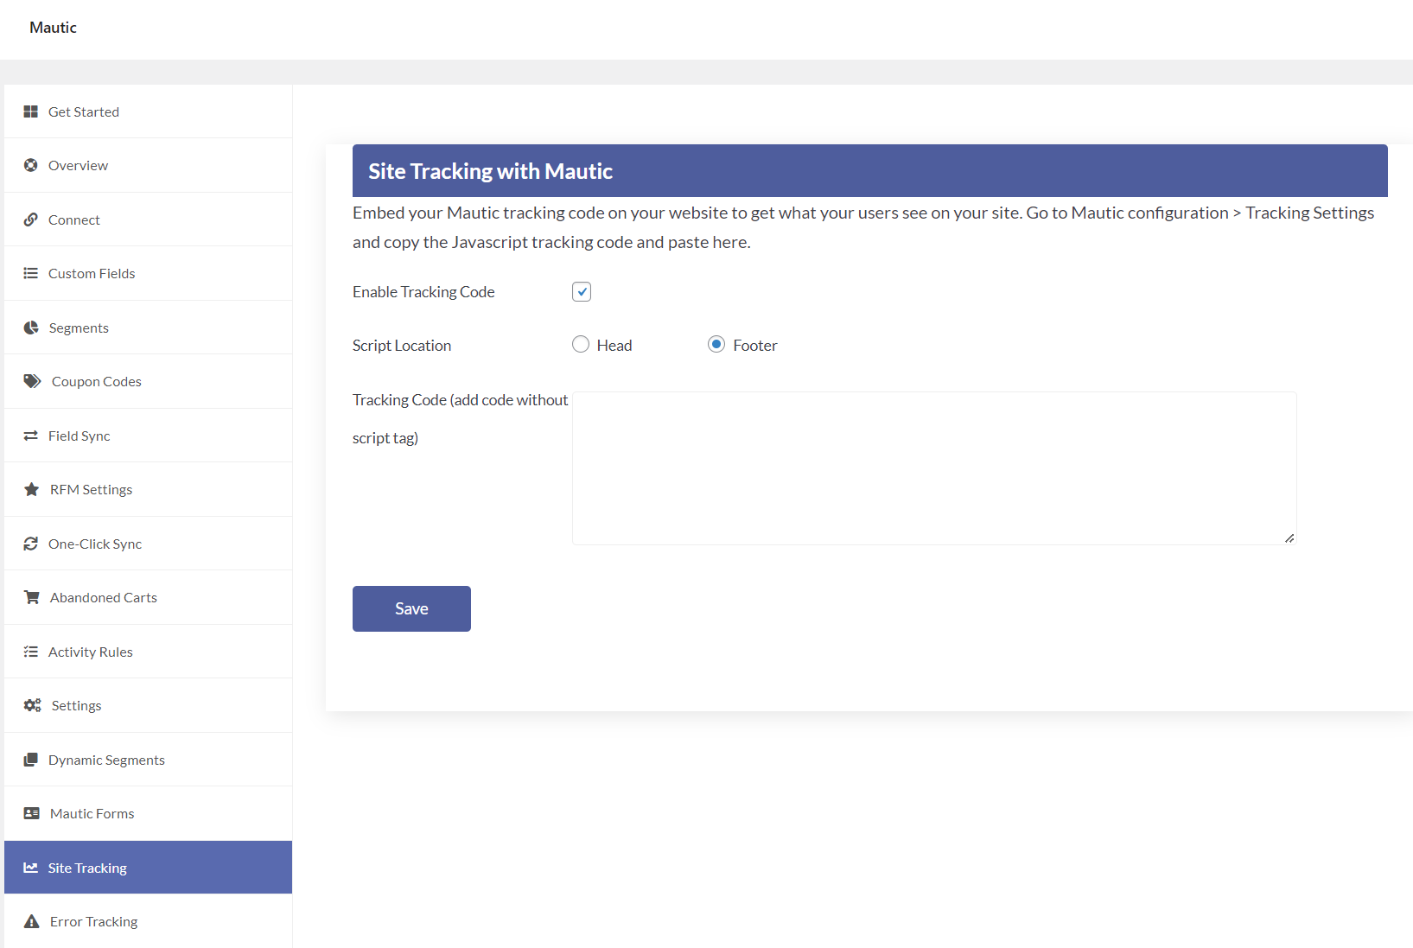Viewport: 1413px width, 948px height.
Task: Go to Mautic Forms
Action: (149, 813)
